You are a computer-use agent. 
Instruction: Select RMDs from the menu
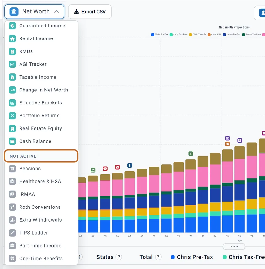(x=41, y=51)
